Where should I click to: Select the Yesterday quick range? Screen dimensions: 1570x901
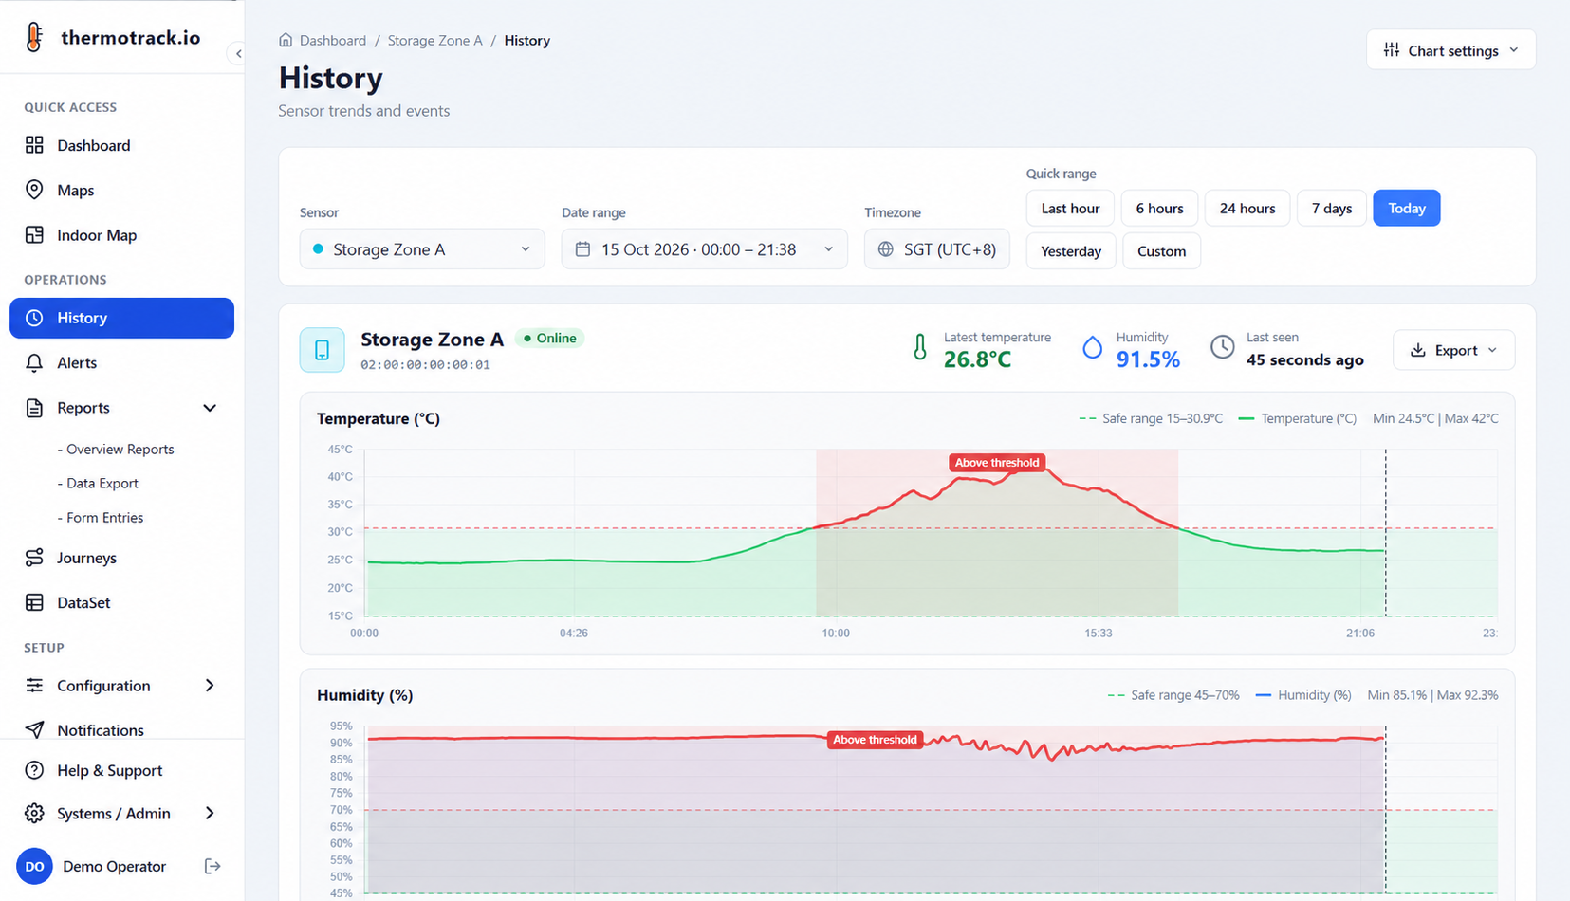(1070, 251)
